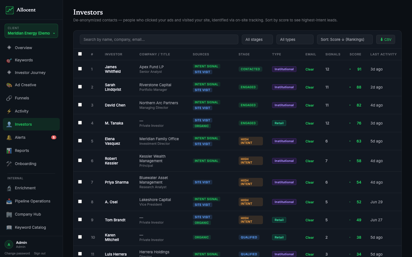Click the score 88 for Sarah Lindqvist
Image resolution: width=412 pixels, height=257 pixels.
pyautogui.click(x=359, y=87)
